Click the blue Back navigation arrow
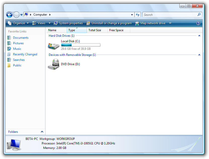Screen dimensions: 209x159 click(x=9, y=15)
